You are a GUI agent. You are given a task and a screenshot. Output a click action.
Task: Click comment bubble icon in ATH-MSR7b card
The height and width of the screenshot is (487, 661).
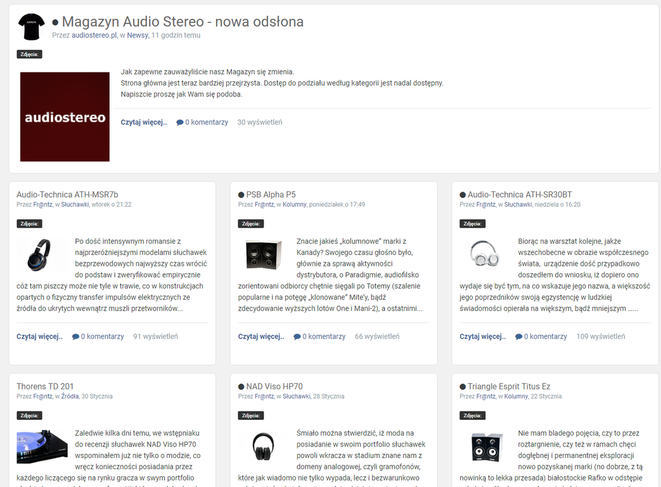[x=76, y=337]
